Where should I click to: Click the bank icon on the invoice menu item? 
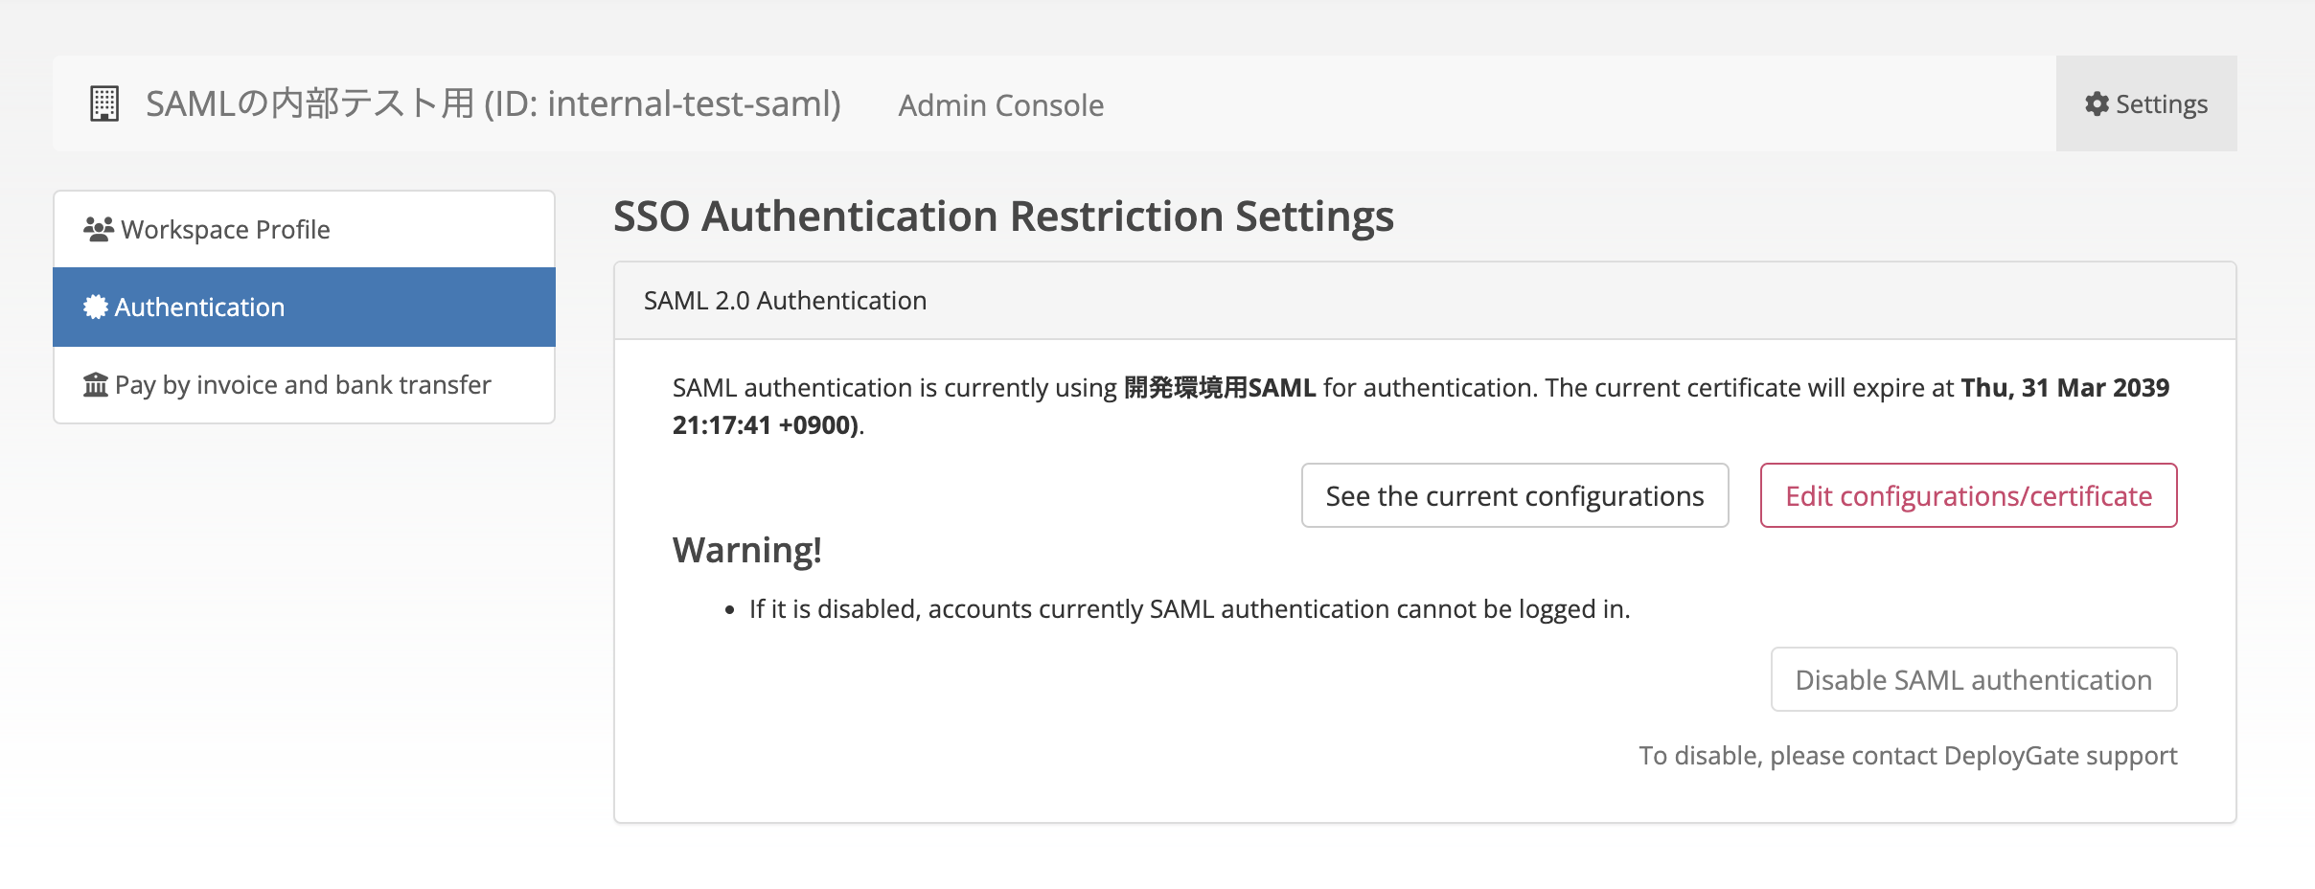[x=95, y=383]
